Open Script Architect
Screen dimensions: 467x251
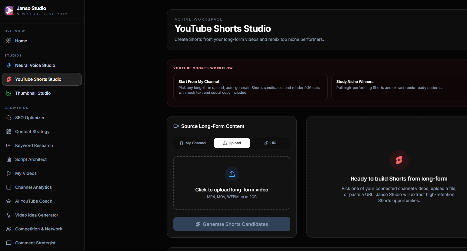42,159
